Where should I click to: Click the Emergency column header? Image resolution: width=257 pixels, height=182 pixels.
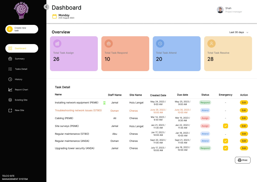click(226, 95)
